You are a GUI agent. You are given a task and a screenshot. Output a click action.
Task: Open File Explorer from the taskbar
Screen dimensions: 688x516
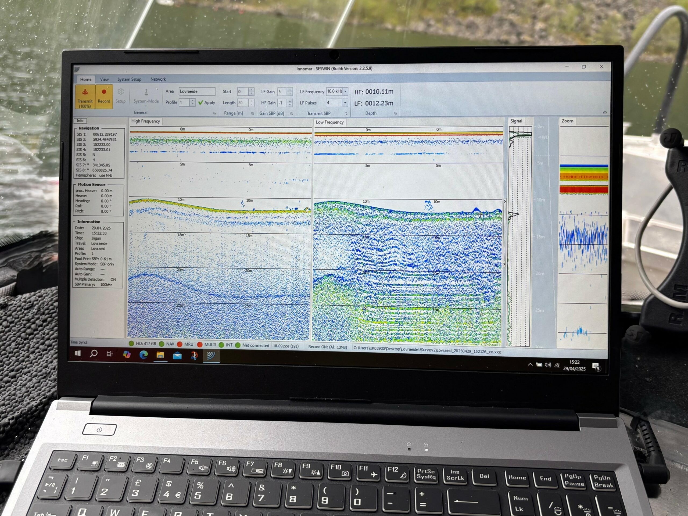click(x=160, y=355)
